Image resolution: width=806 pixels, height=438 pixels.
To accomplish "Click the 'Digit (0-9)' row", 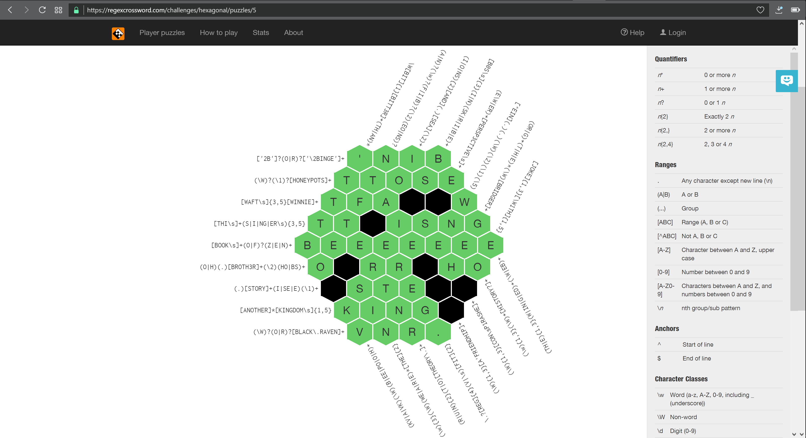I will (719, 431).
